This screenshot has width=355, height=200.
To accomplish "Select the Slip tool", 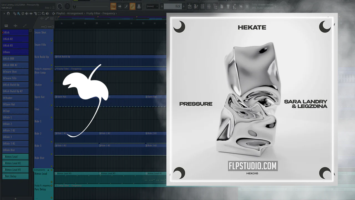I will click(31, 13).
